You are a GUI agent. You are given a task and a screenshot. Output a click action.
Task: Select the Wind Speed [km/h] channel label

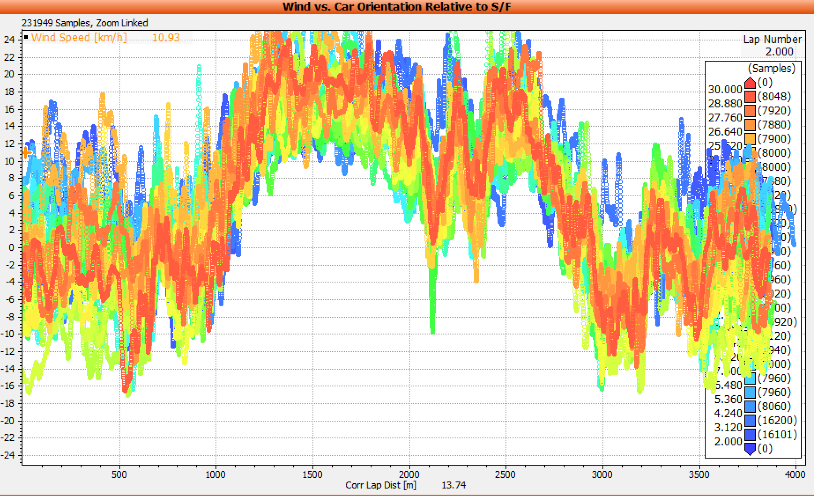tap(79, 37)
